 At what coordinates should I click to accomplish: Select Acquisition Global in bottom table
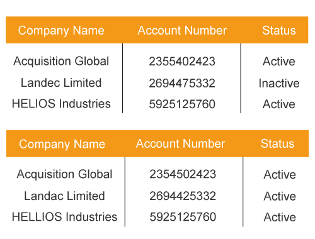(x=64, y=174)
